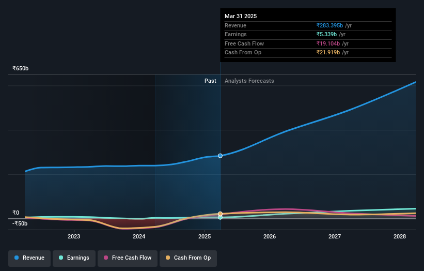This screenshot has width=424, height=271.
Task: Click the Earnings row label in tooltip
Action: (235, 34)
